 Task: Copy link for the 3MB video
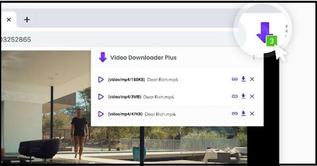click(234, 96)
